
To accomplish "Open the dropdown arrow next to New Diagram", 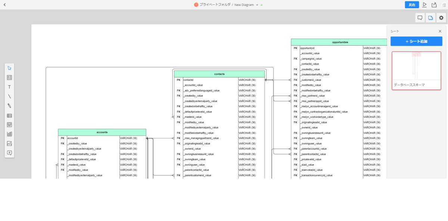I will 257,5.
